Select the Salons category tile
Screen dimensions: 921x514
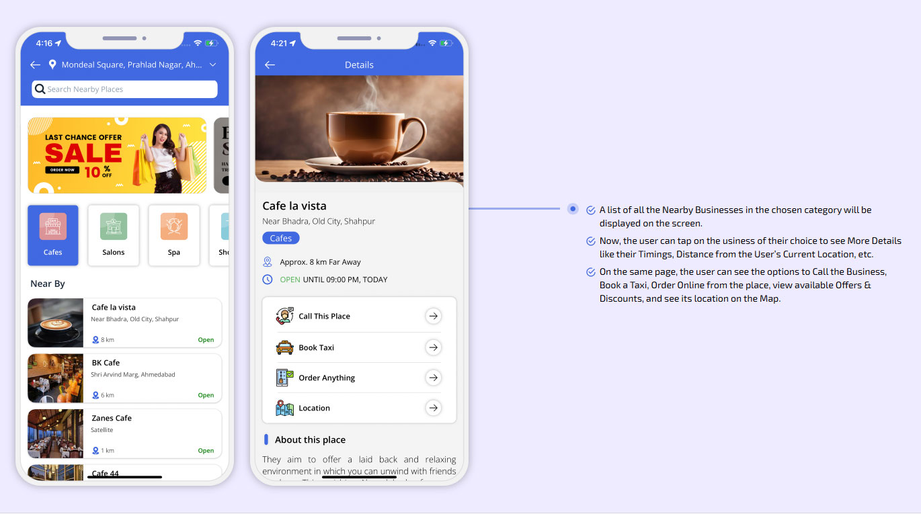(x=114, y=235)
